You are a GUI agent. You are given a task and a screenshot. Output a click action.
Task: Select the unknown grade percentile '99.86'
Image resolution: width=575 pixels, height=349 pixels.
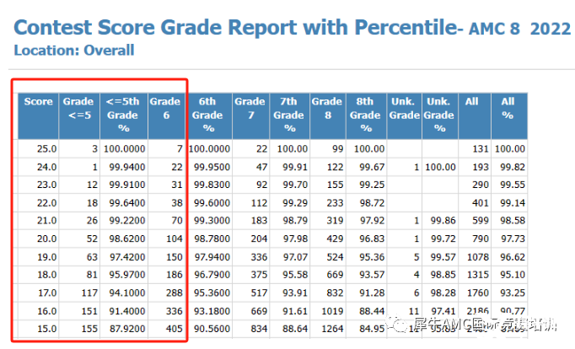tap(443, 221)
